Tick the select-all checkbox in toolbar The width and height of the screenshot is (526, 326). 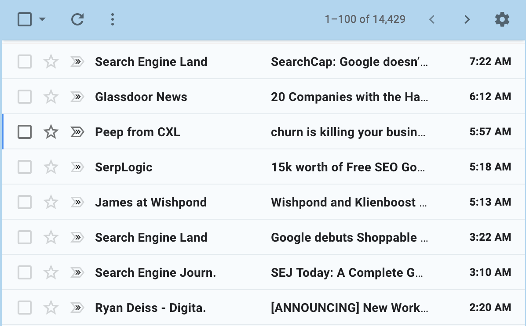[x=25, y=19]
